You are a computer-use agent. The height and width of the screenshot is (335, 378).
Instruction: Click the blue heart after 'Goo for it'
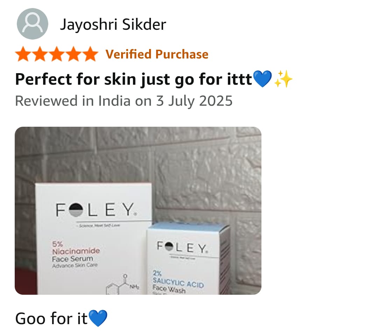[x=98, y=318]
